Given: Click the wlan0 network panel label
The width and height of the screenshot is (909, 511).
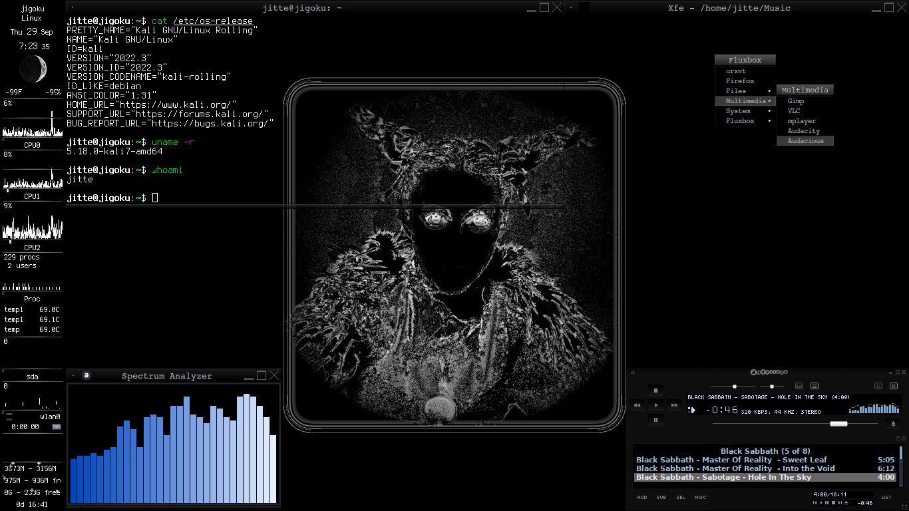Looking at the screenshot, I should (x=49, y=416).
